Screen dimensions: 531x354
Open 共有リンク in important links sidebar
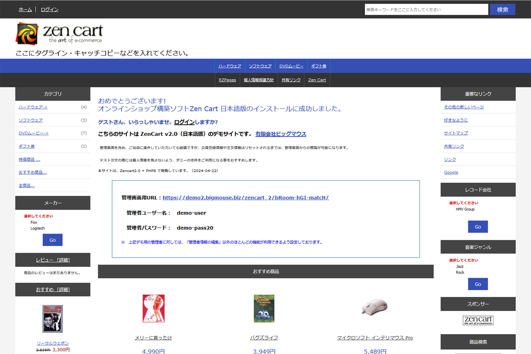pyautogui.click(x=454, y=146)
